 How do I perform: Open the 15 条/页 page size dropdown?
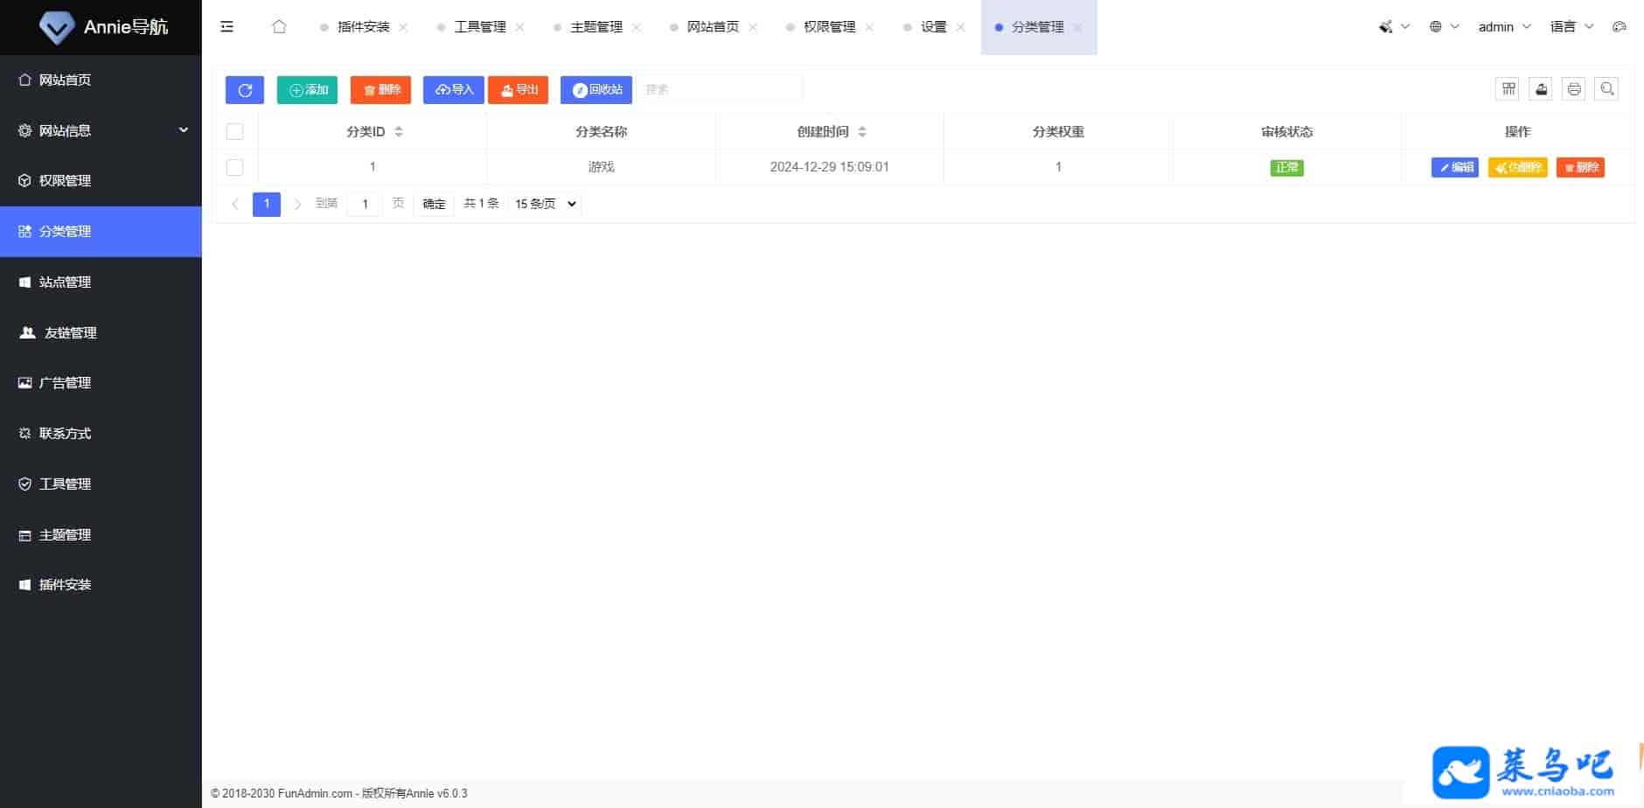(545, 204)
